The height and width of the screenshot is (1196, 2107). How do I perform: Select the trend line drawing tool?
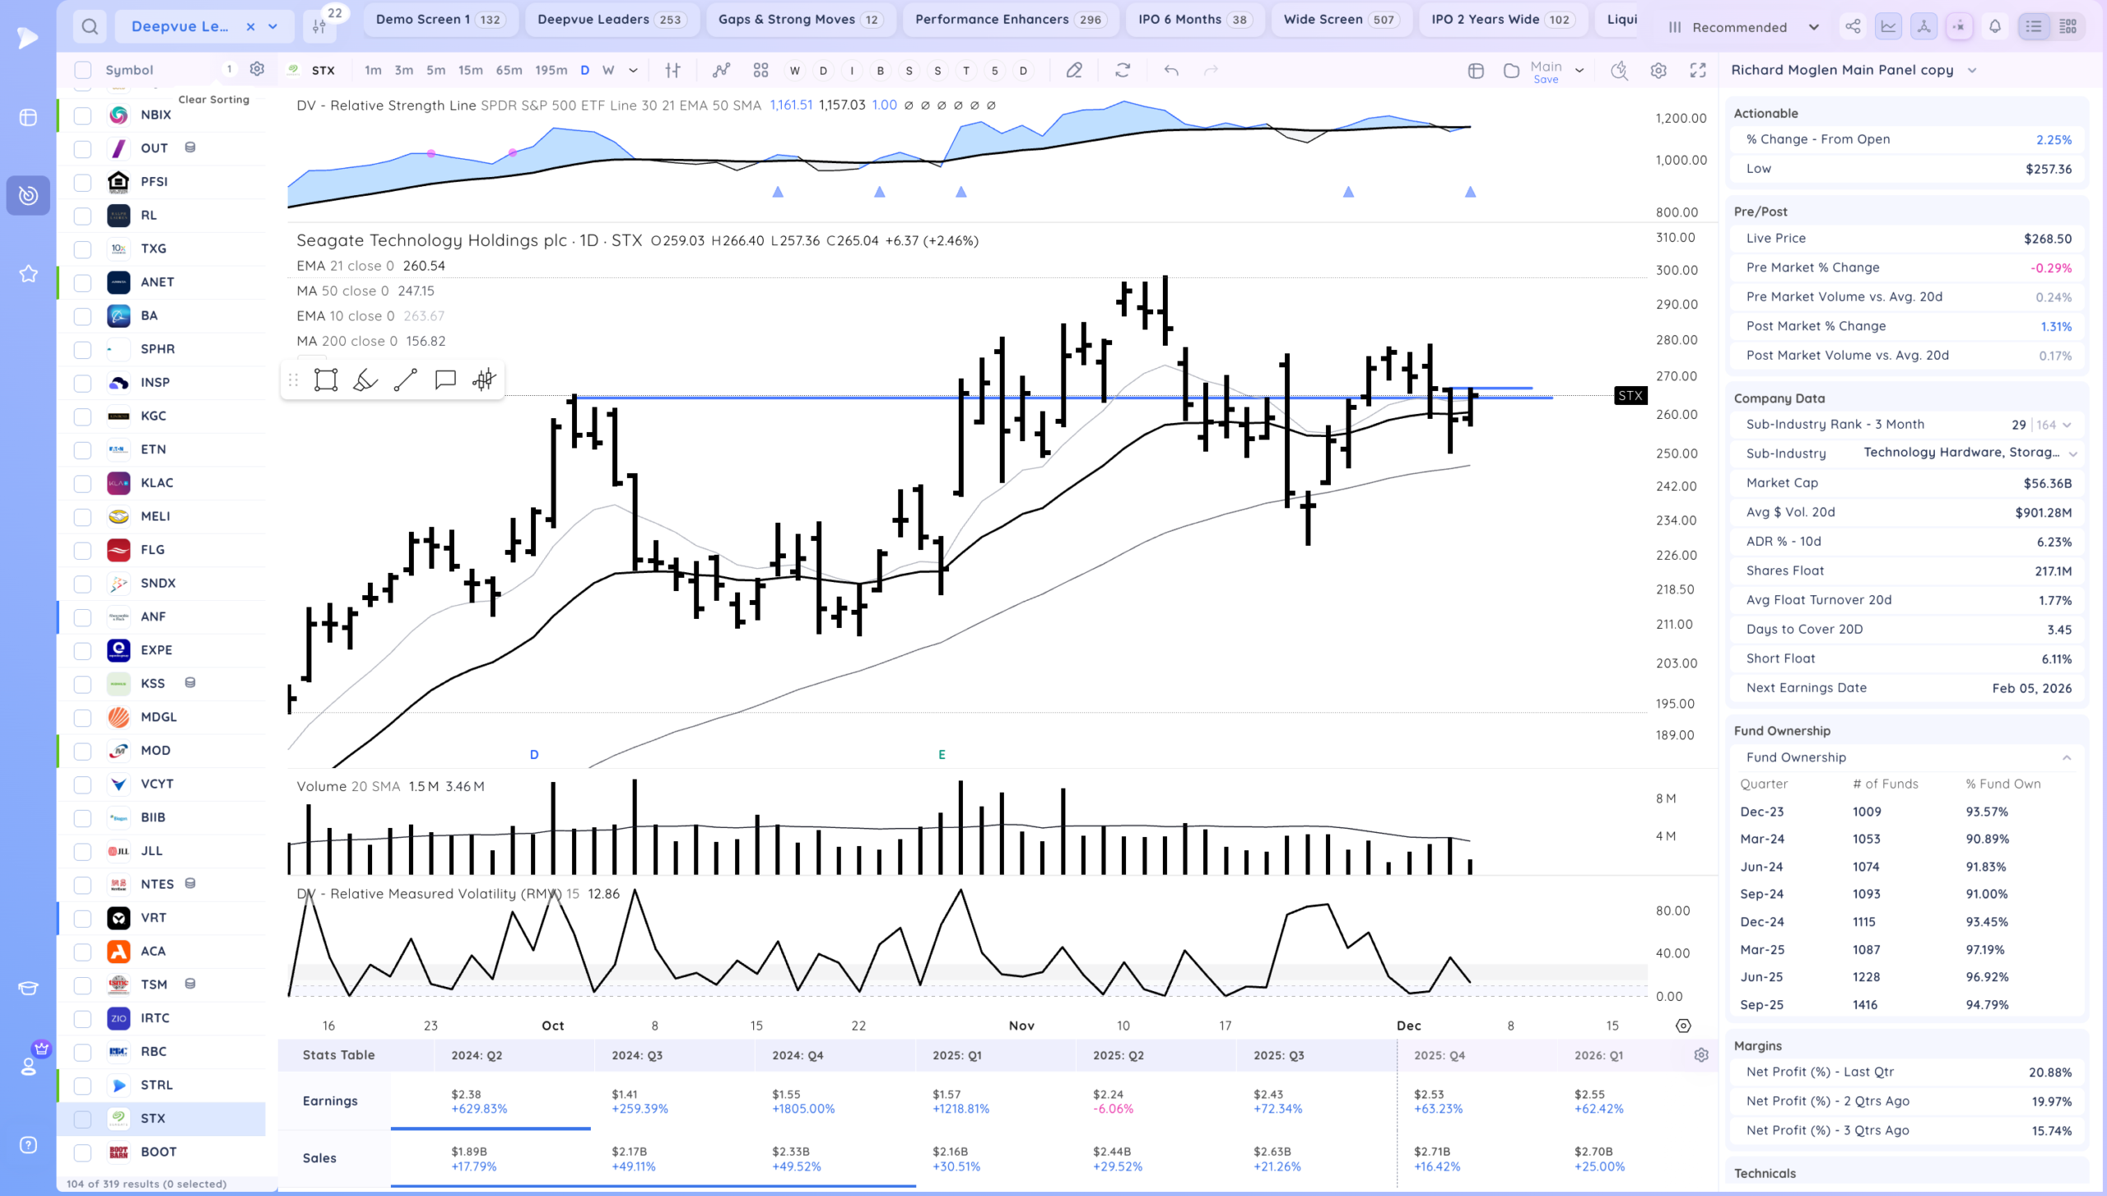point(405,379)
